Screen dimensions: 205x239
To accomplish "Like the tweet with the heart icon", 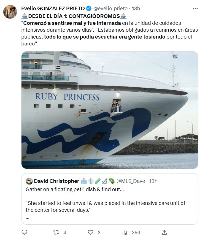I will pyautogui.click(x=91, y=232).
